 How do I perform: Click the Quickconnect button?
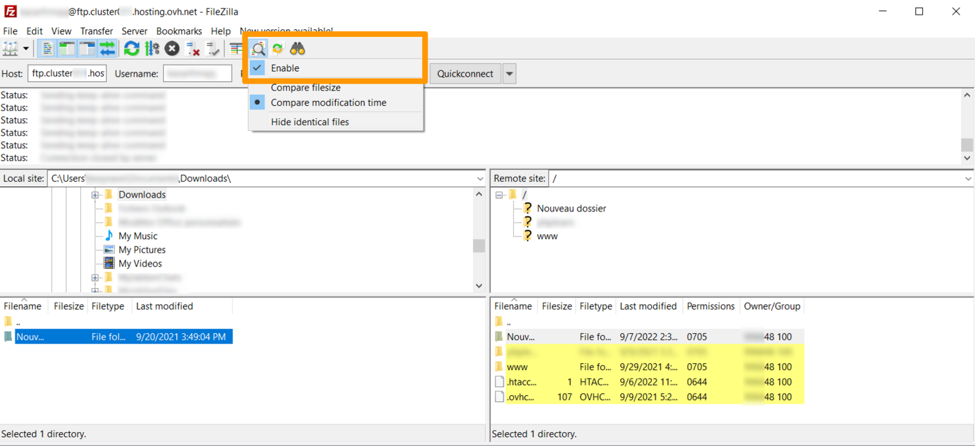coord(465,74)
